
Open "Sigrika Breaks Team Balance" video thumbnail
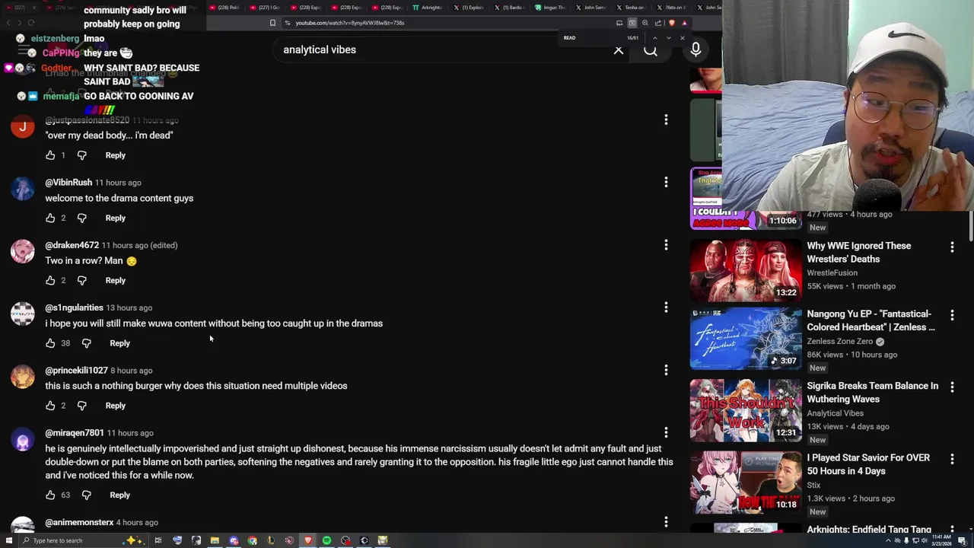point(746,410)
